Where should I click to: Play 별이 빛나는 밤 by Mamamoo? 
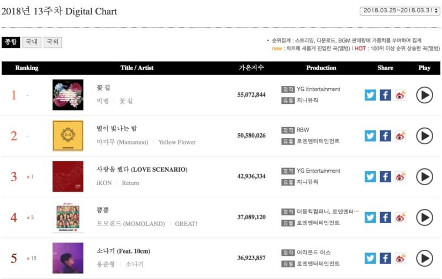pyautogui.click(x=424, y=136)
